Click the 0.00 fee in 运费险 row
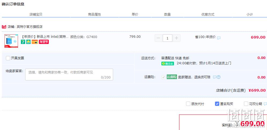 pos(261,77)
